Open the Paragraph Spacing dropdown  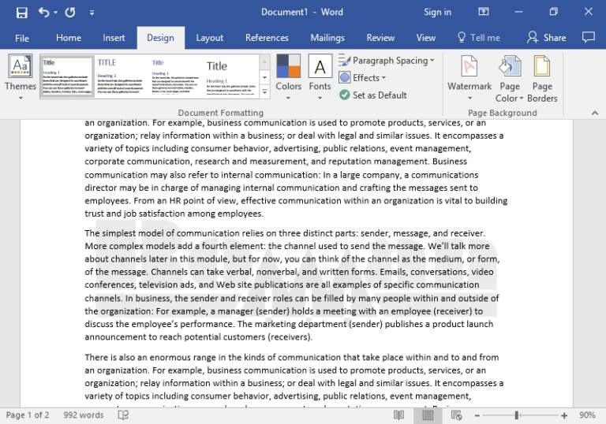point(387,61)
